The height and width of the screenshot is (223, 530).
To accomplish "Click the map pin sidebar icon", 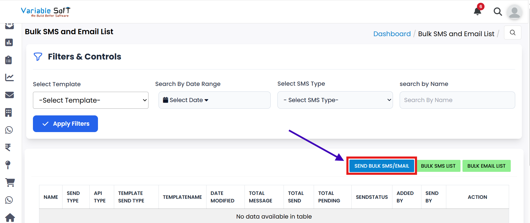I will tap(8, 165).
